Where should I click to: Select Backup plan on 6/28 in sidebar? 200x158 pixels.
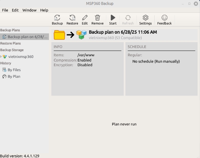[x=24, y=37]
